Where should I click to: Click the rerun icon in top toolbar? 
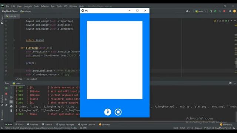tap(211, 11)
